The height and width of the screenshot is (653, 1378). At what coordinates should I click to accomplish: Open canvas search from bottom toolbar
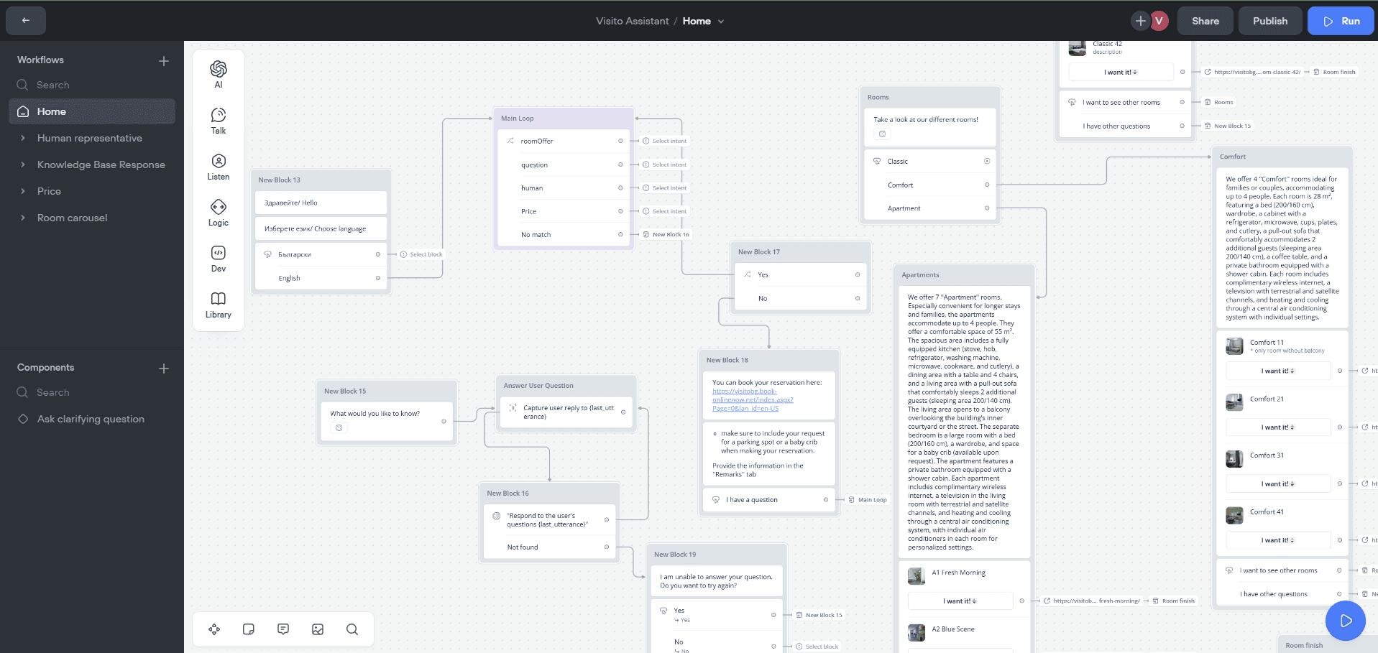[352, 629]
